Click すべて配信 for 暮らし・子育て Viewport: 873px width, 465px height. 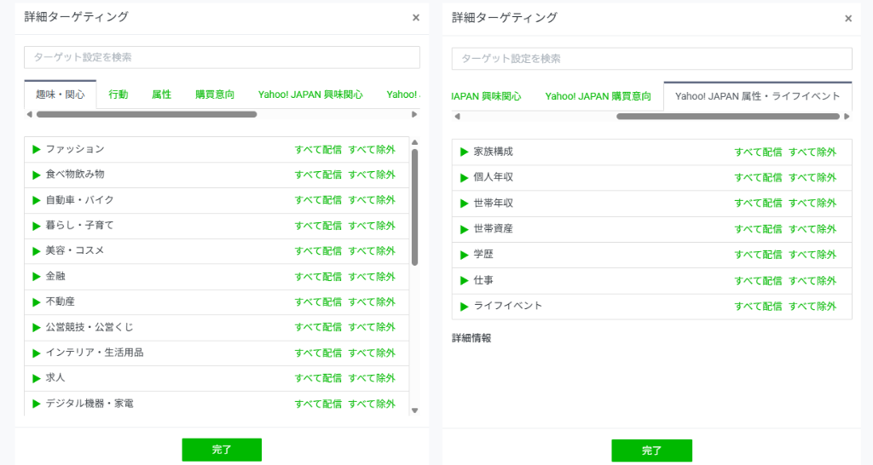point(318,226)
